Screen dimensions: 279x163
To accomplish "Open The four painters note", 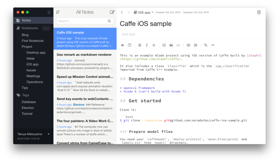I will pos(85,127).
